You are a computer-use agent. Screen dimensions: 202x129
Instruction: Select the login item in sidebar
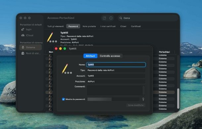click(30, 29)
